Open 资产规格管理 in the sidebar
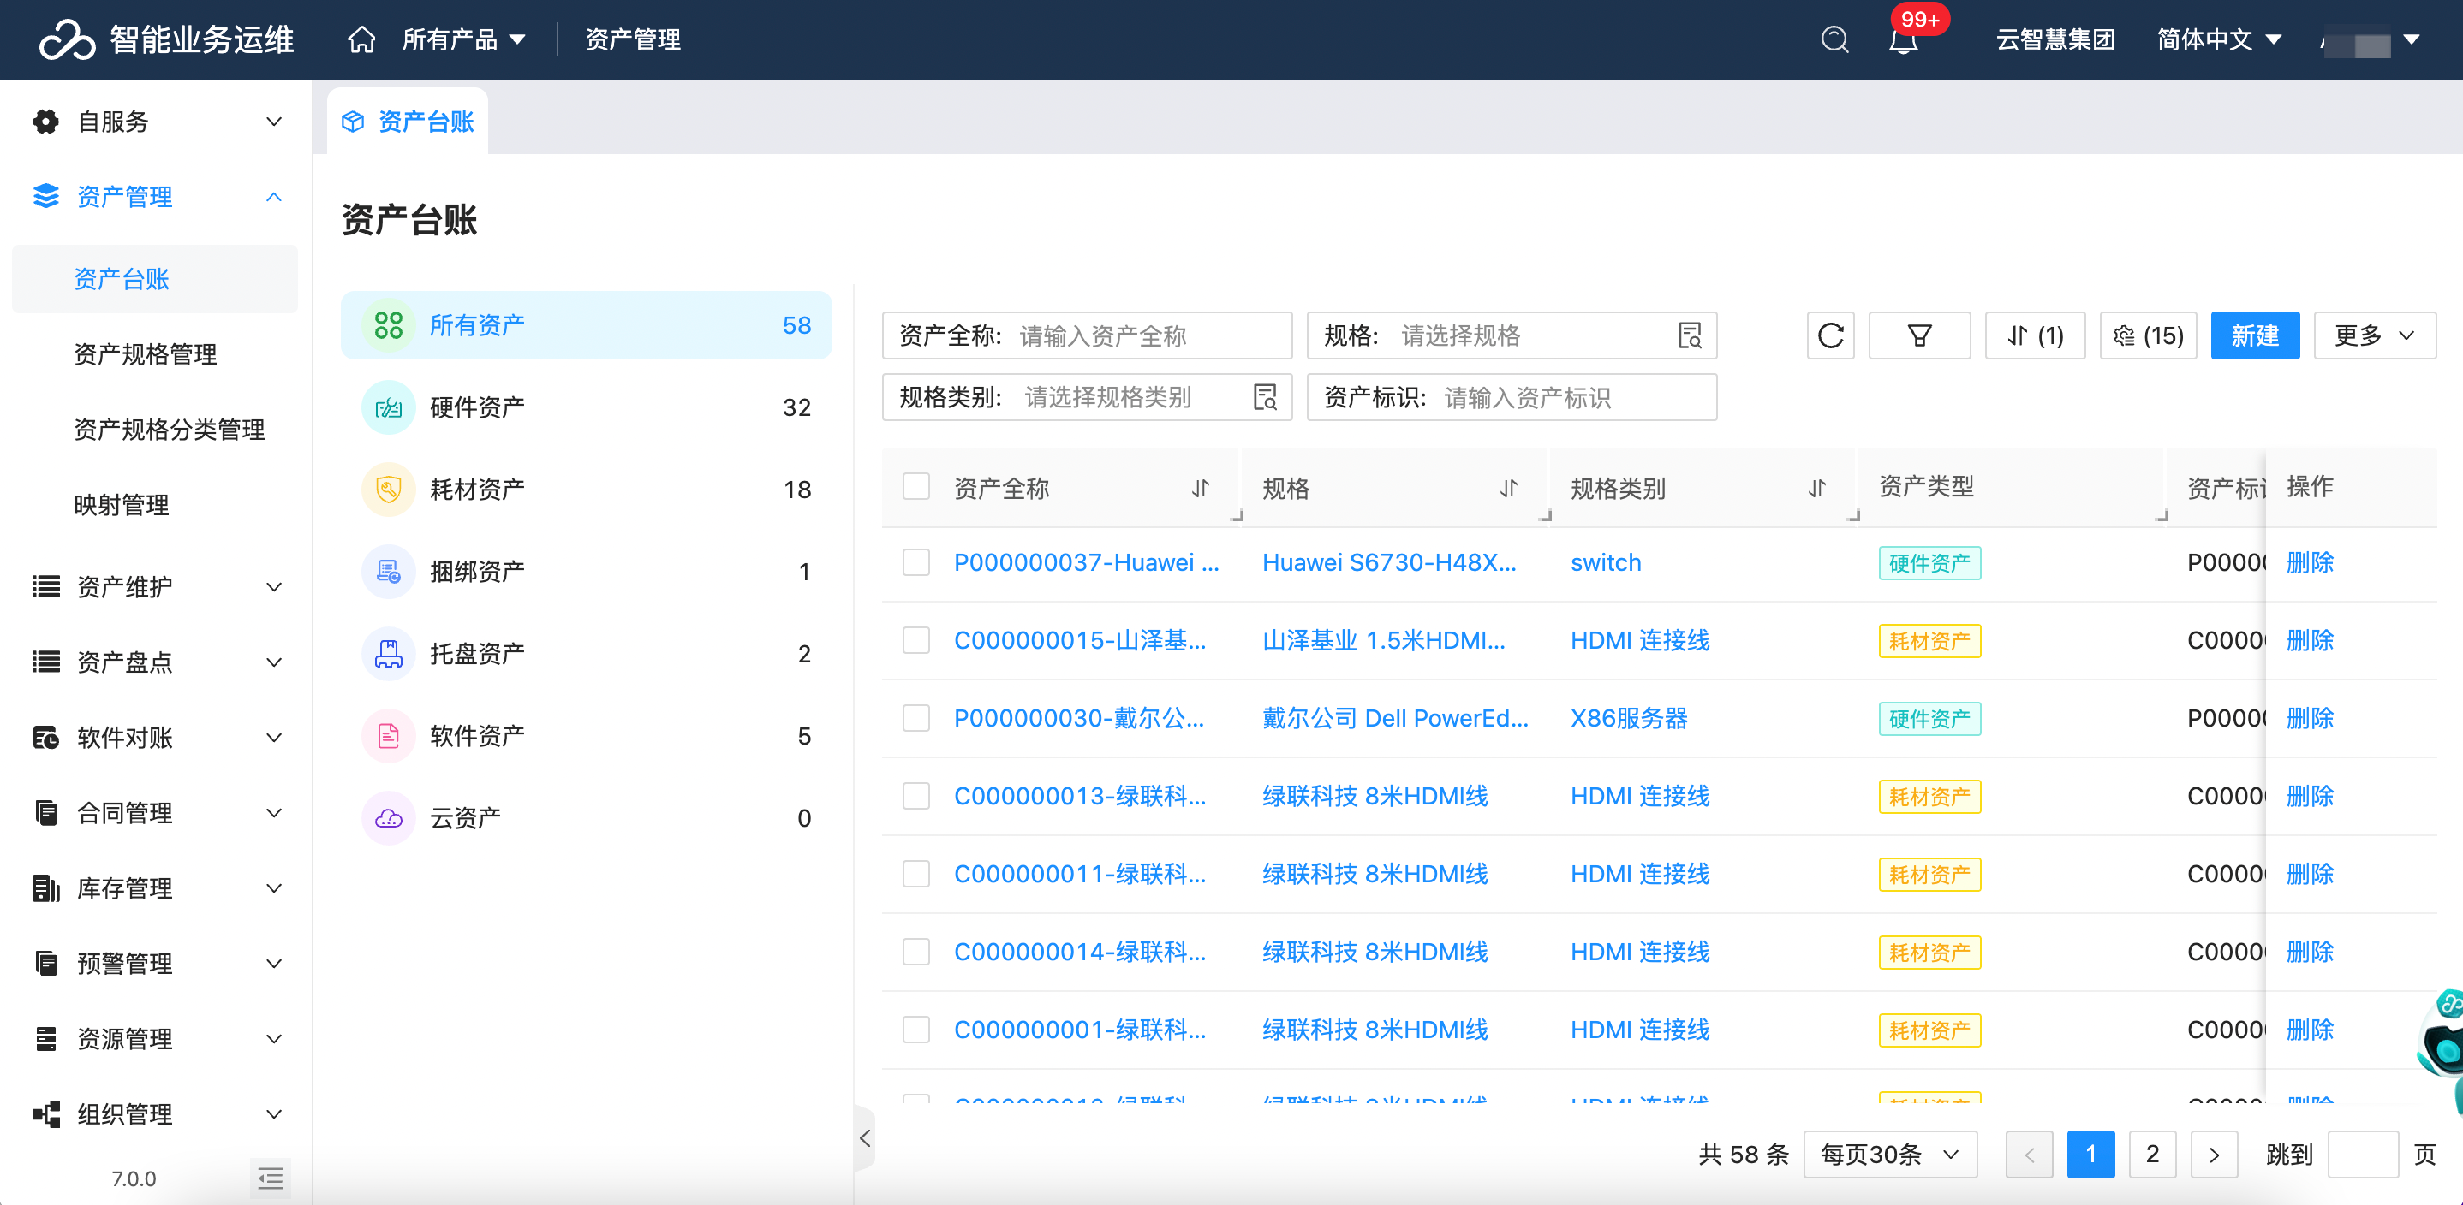The image size is (2463, 1205). [146, 354]
